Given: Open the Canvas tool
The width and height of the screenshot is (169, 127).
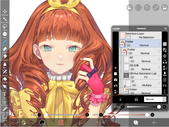Looking at the screenshot, I should [x=5, y=118].
